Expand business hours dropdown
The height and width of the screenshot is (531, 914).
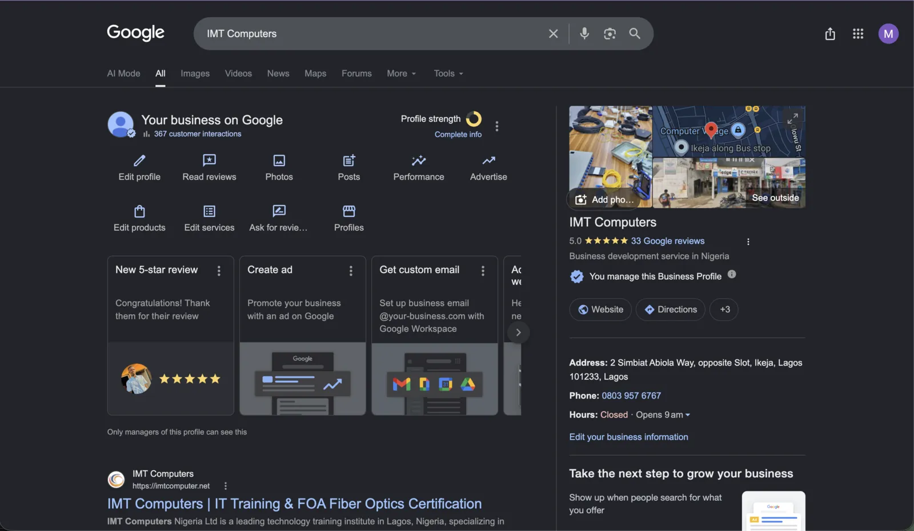point(688,415)
